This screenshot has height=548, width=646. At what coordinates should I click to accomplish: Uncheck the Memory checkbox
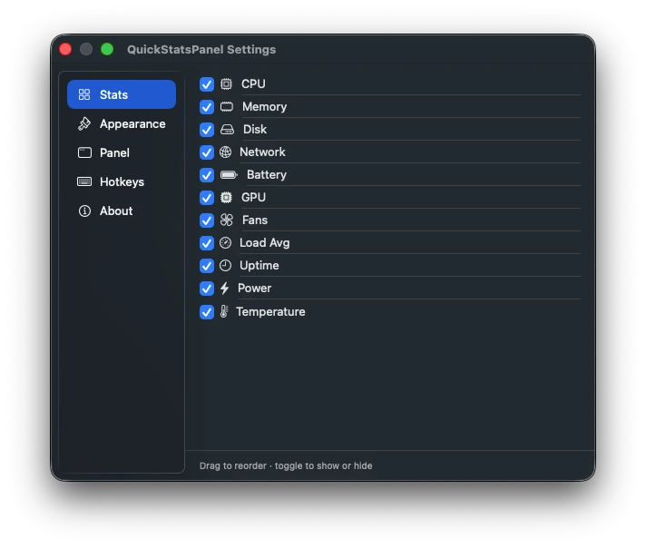(x=207, y=107)
